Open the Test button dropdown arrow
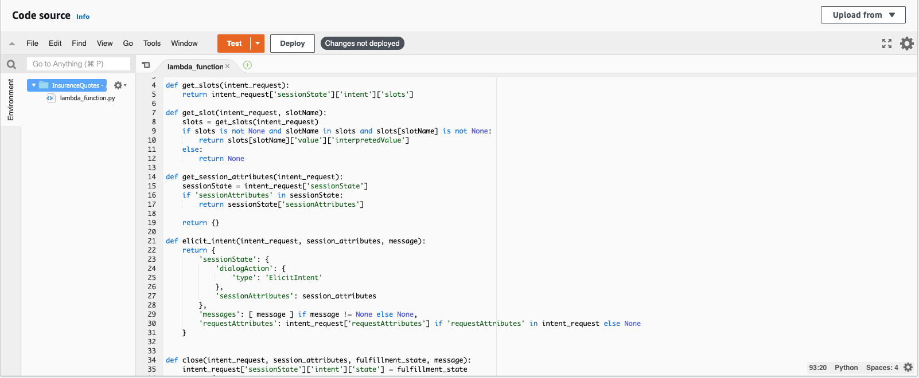This screenshot has height=378, width=919. 258,44
